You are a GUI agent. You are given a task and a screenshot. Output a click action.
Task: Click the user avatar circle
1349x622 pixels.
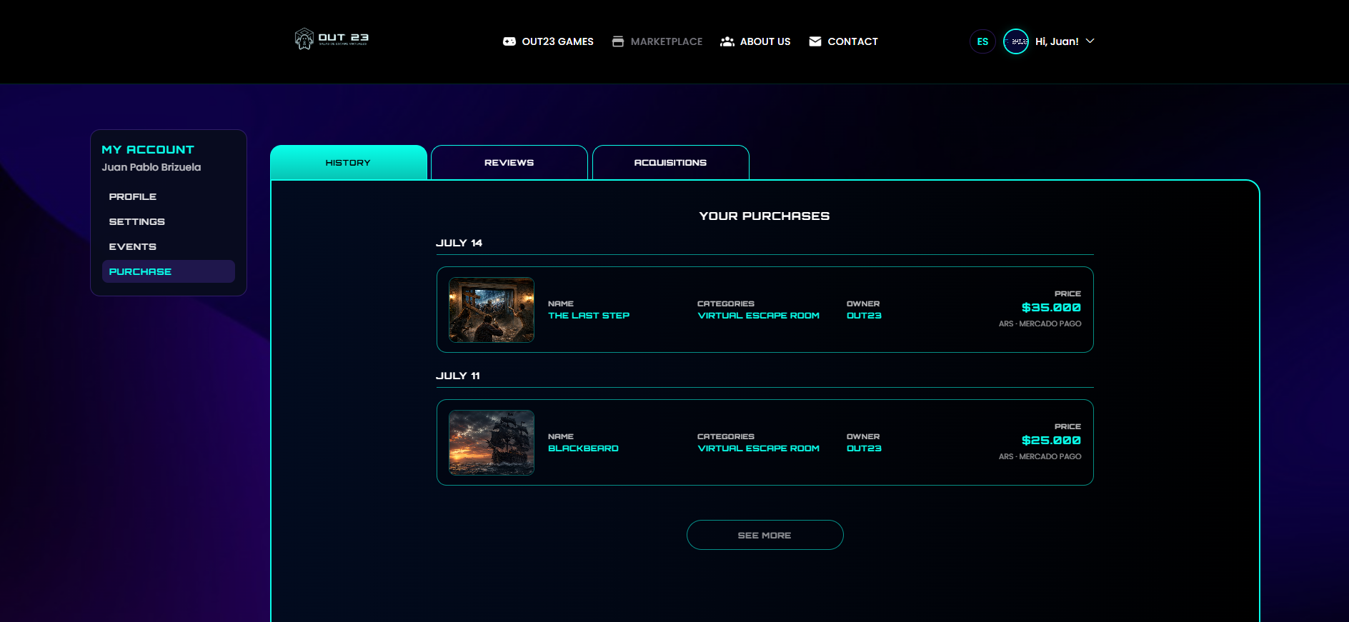pyautogui.click(x=1016, y=41)
